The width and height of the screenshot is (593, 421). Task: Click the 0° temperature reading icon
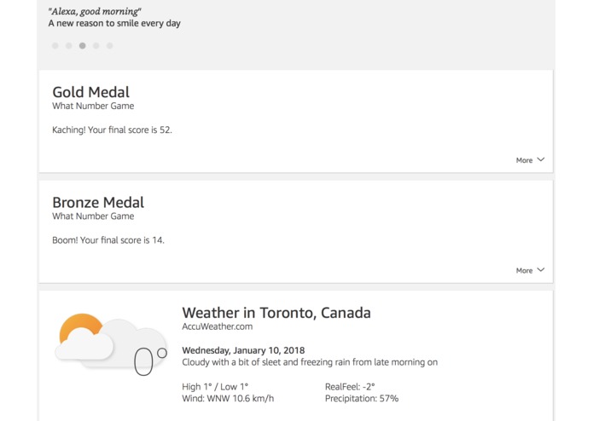click(x=150, y=361)
